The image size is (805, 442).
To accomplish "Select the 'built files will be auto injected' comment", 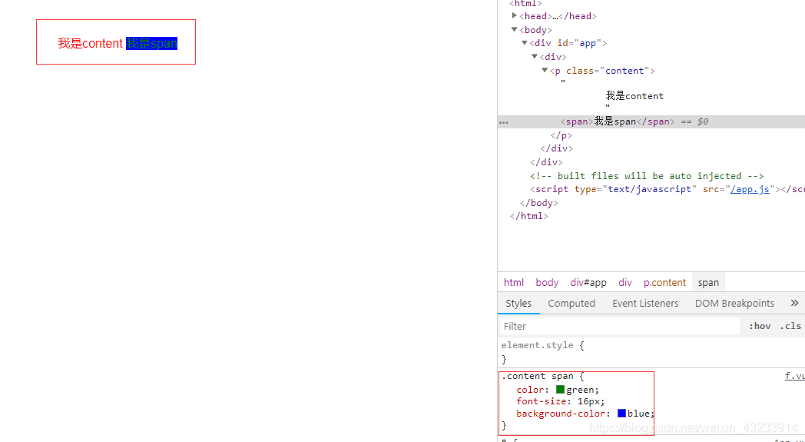I will pos(647,176).
